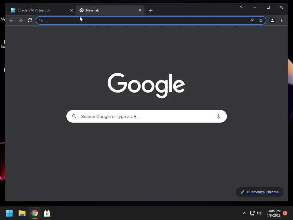
Task: Go forward using the forward arrow
Action: pos(21,20)
